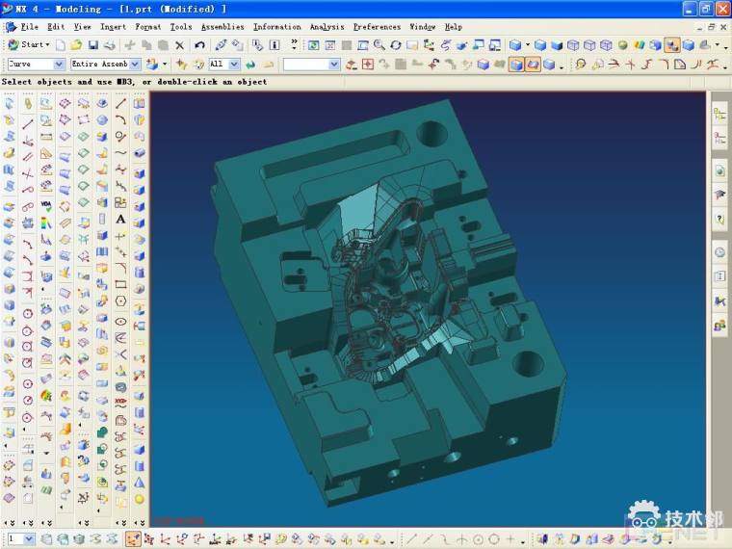
Task: Open the Insert menu
Action: 113,27
